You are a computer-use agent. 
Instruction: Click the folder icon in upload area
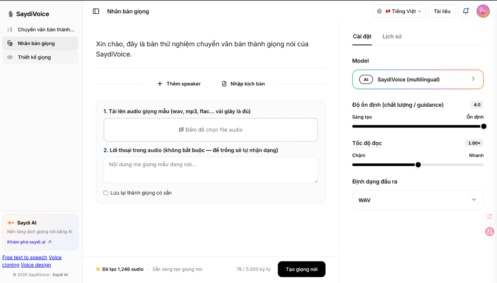pos(181,130)
